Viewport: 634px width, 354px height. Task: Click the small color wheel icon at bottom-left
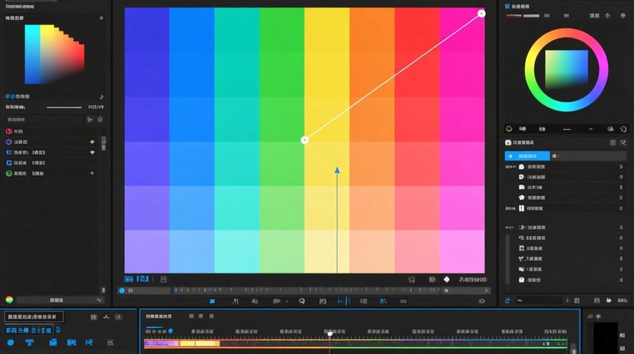(x=9, y=299)
